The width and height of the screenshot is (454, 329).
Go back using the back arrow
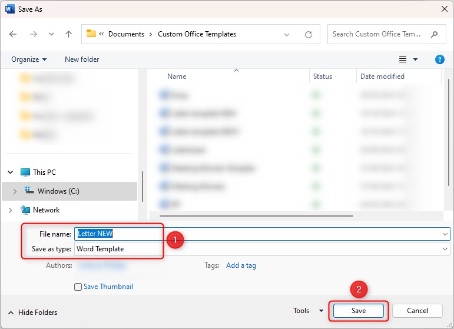tap(13, 34)
